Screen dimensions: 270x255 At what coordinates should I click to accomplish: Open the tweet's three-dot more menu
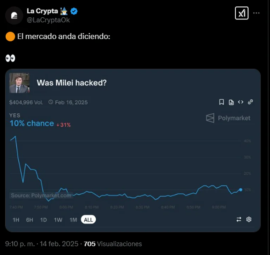tap(257, 13)
